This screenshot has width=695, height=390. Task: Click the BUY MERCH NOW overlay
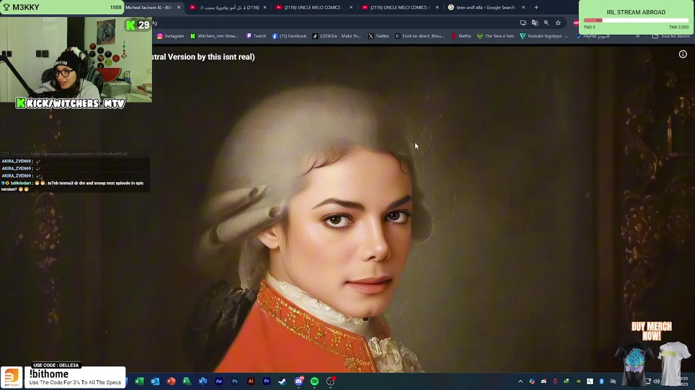(652, 330)
